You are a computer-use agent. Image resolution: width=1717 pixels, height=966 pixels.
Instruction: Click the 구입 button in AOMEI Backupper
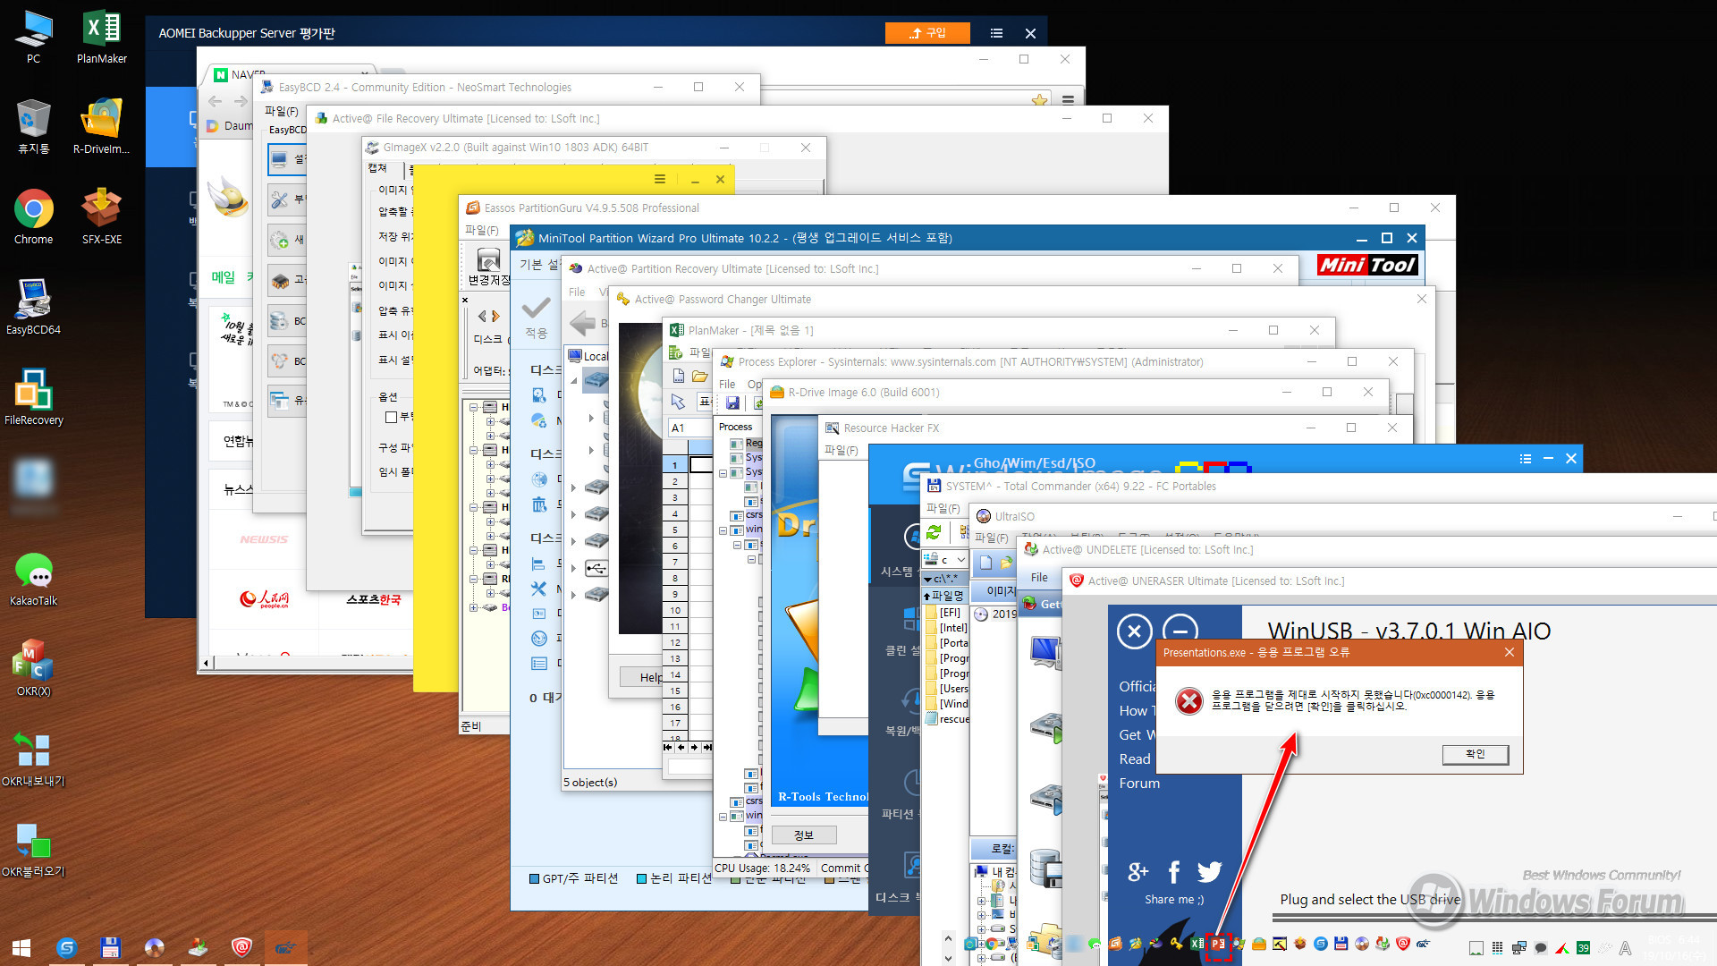pyautogui.click(x=927, y=33)
